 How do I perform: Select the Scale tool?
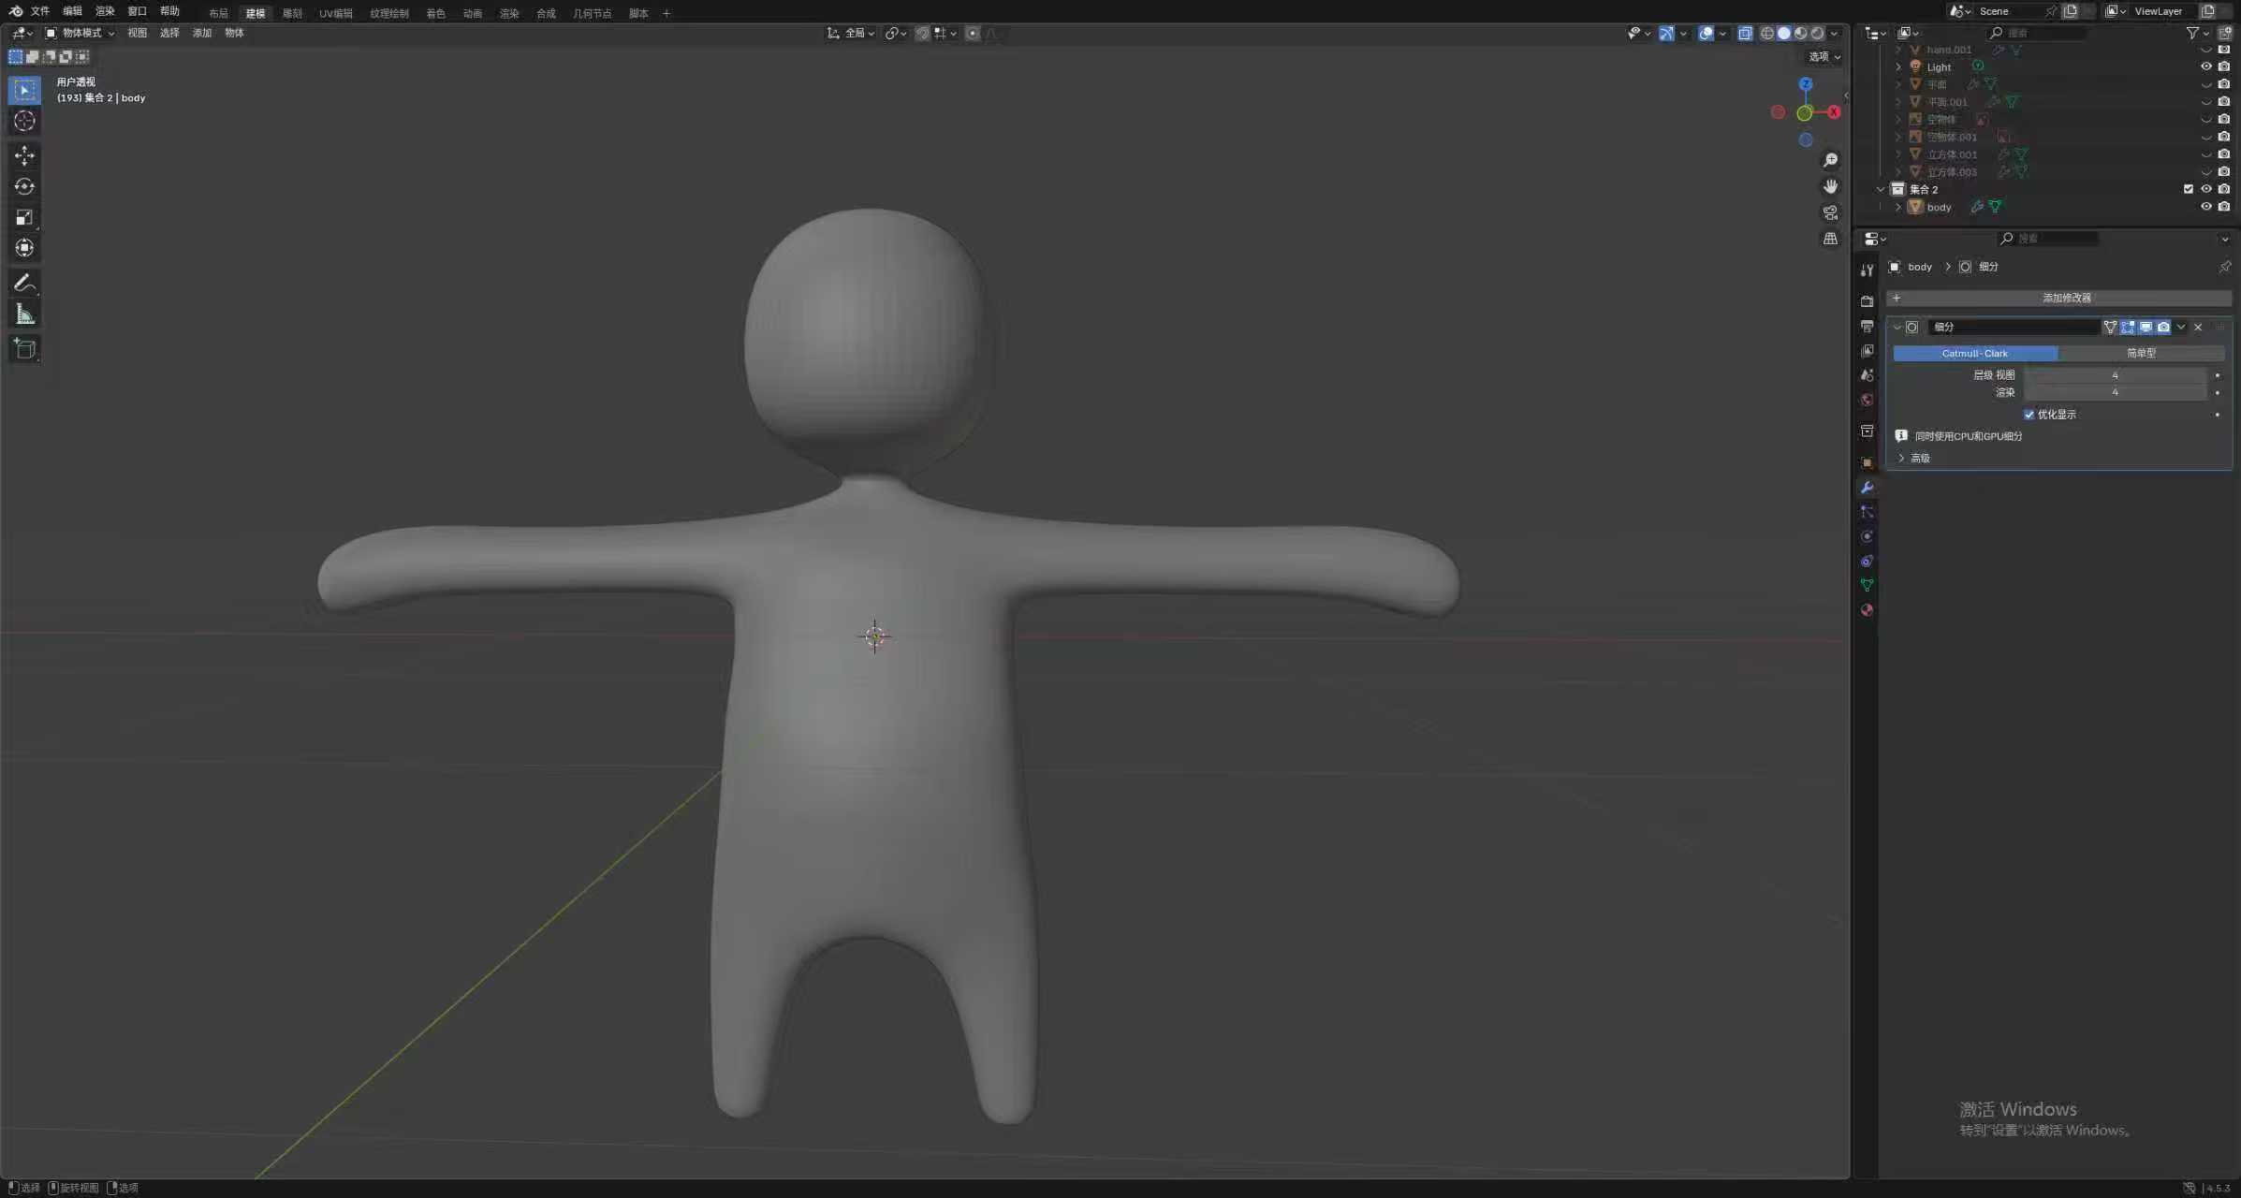tap(24, 217)
